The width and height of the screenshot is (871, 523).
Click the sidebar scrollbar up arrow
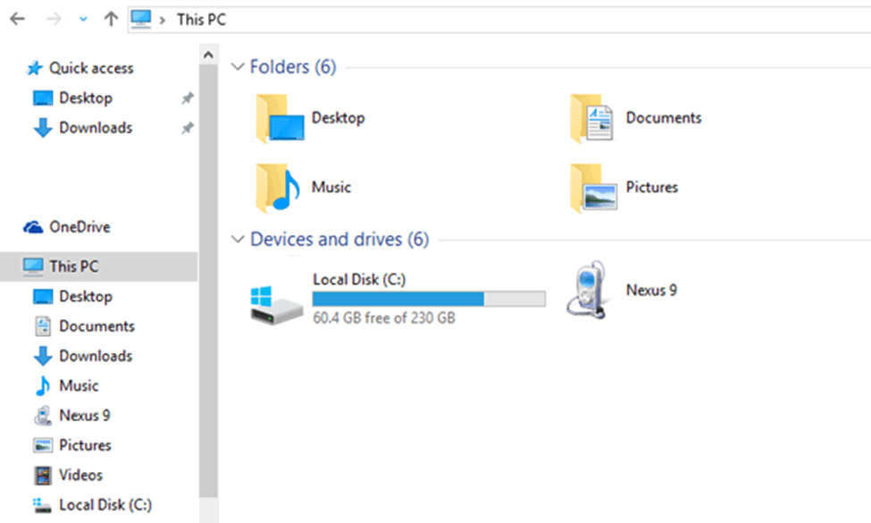(x=207, y=55)
